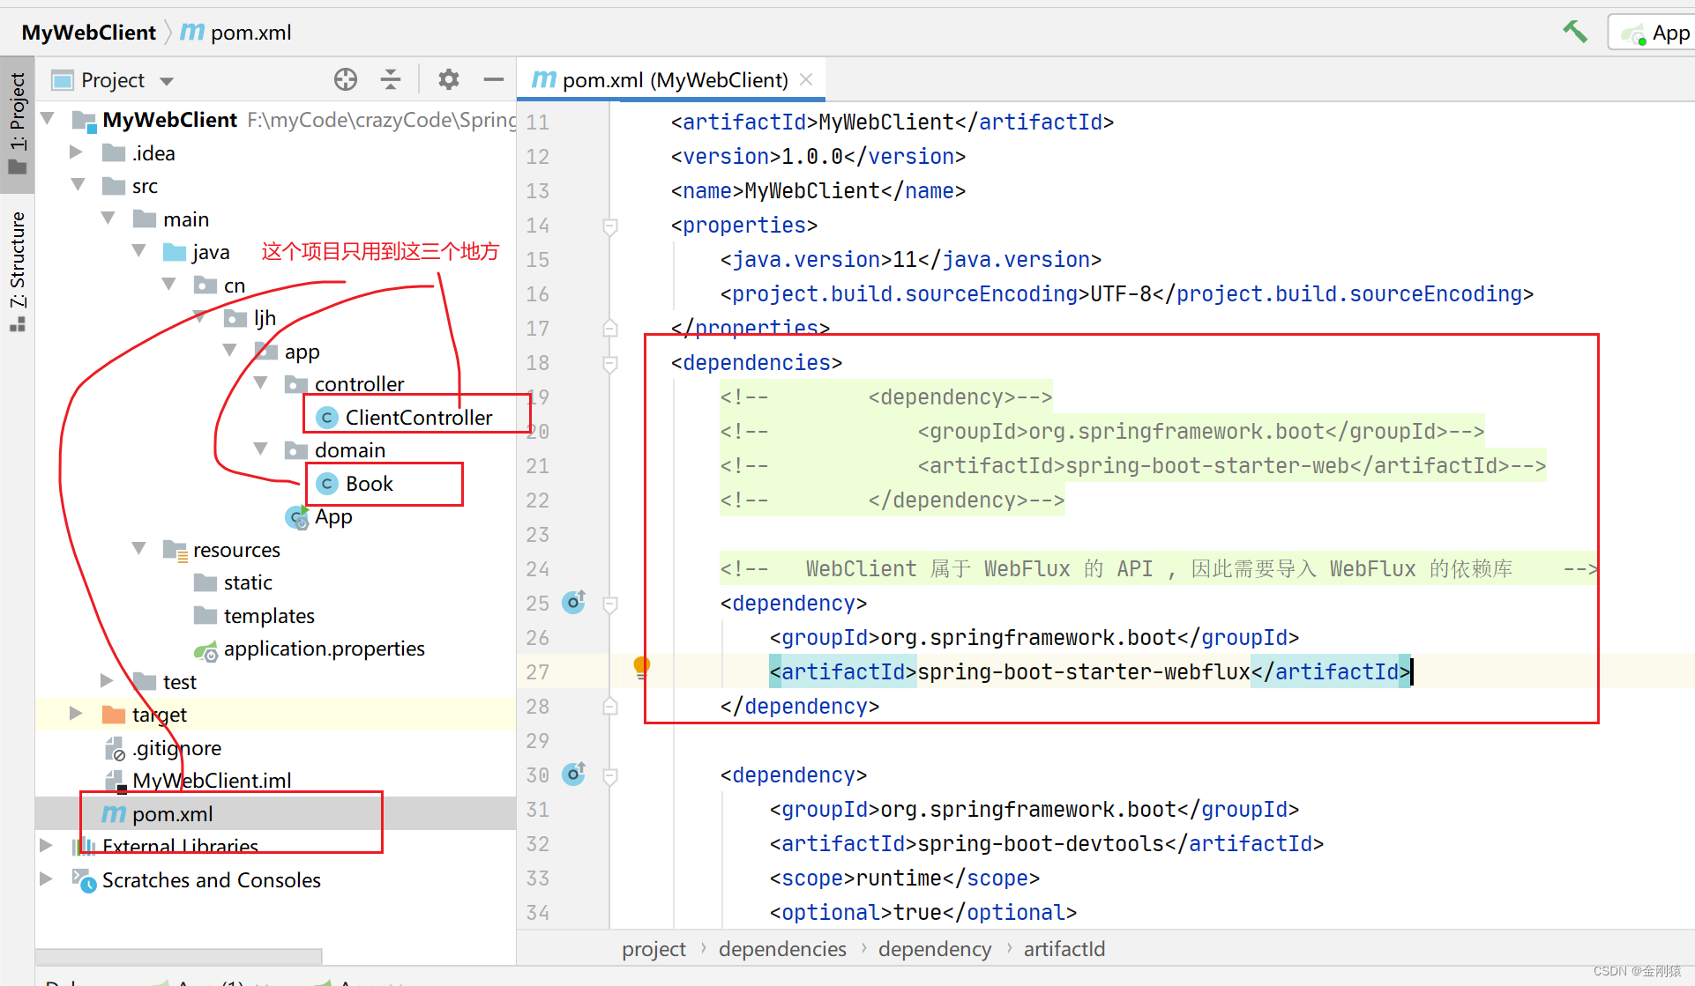Image resolution: width=1695 pixels, height=986 pixels.
Task: Collapse the main folder
Action: click(108, 218)
